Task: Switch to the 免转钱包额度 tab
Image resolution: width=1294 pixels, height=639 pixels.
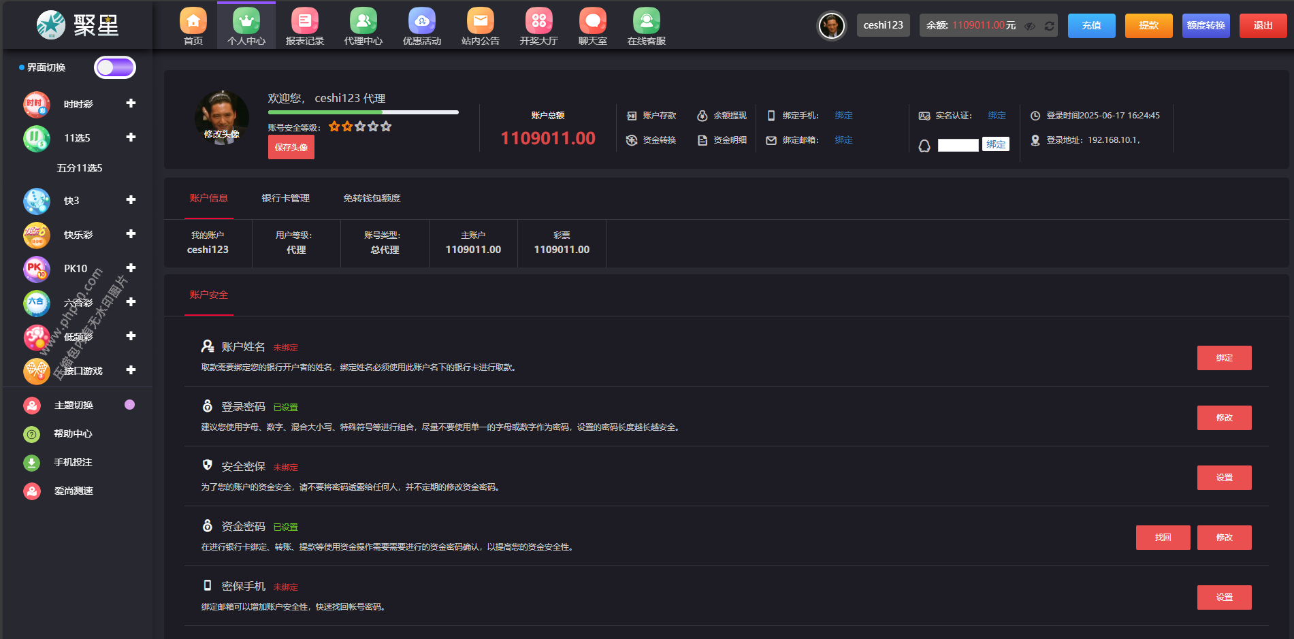Action: (372, 198)
